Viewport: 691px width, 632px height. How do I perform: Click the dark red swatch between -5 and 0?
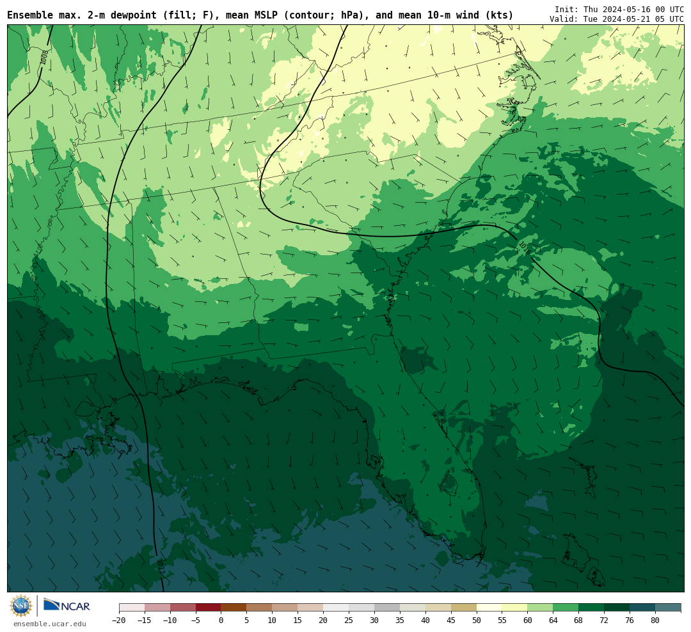[x=209, y=608]
